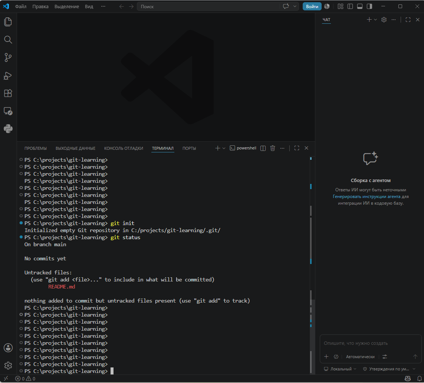Click README.md in terminal output
Image resolution: width=424 pixels, height=383 pixels.
click(62, 287)
